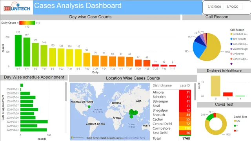The height and width of the screenshot is (141, 251).
Task: Open the OpenStreetMap link on the map
Action: (131, 138)
